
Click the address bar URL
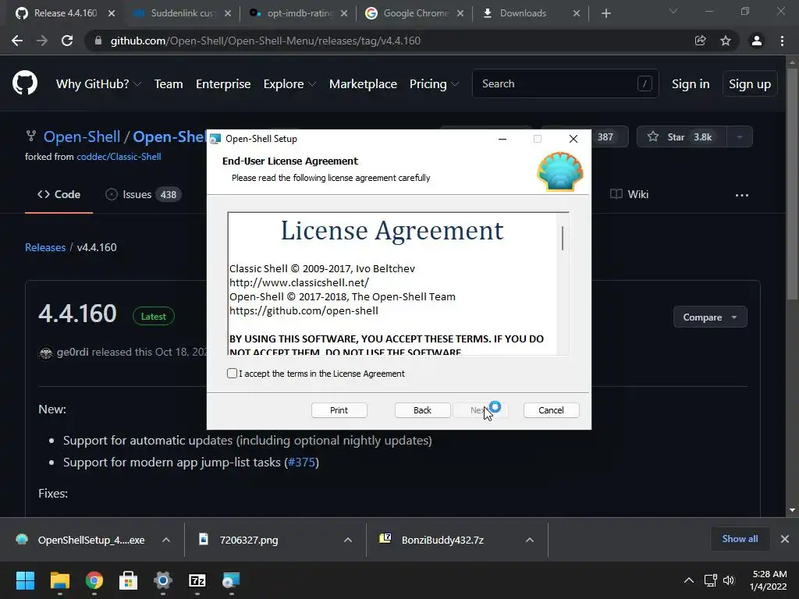coord(265,41)
